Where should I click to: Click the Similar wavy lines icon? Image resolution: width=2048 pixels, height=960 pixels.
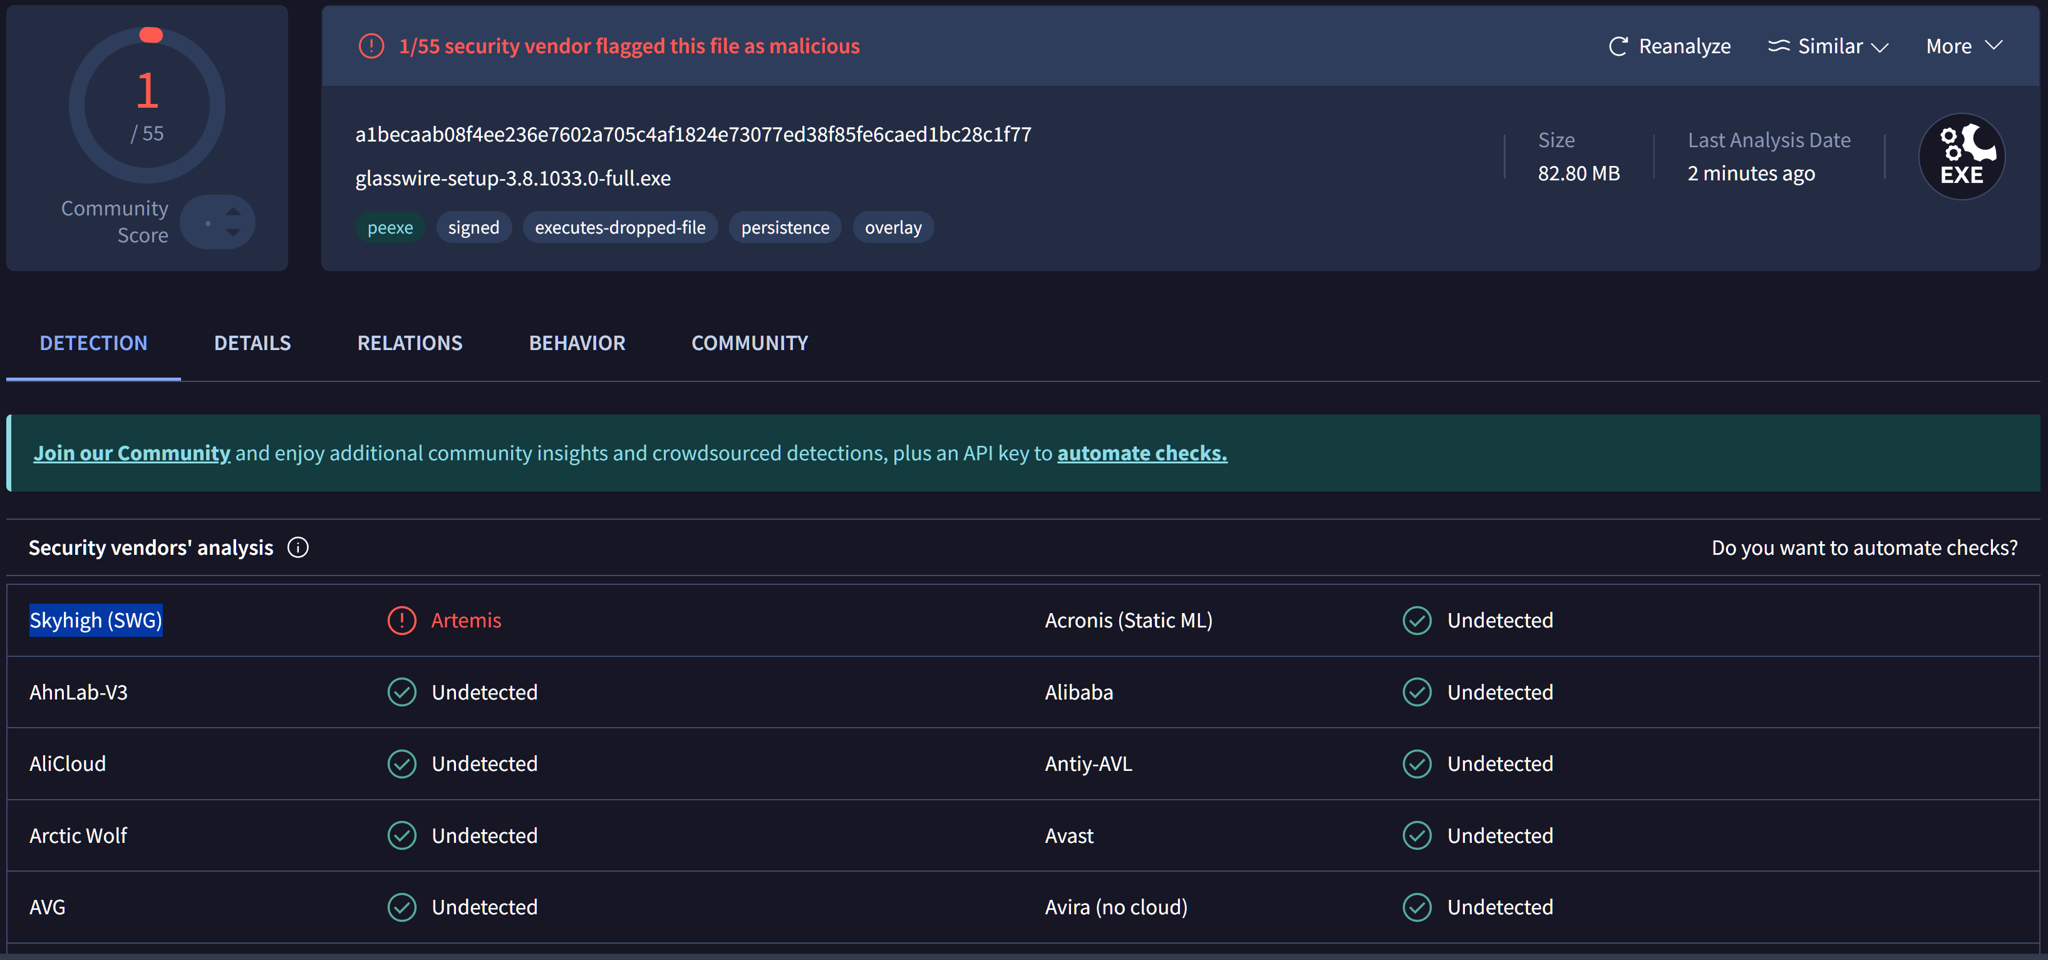pos(1779,45)
